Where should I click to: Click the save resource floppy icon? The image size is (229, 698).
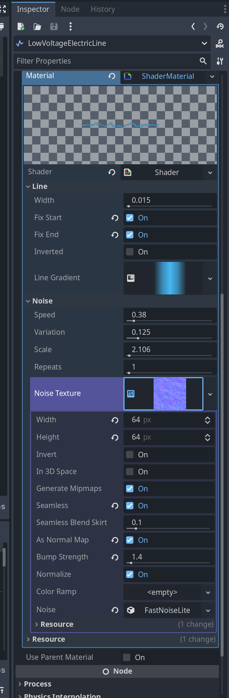[x=54, y=26]
